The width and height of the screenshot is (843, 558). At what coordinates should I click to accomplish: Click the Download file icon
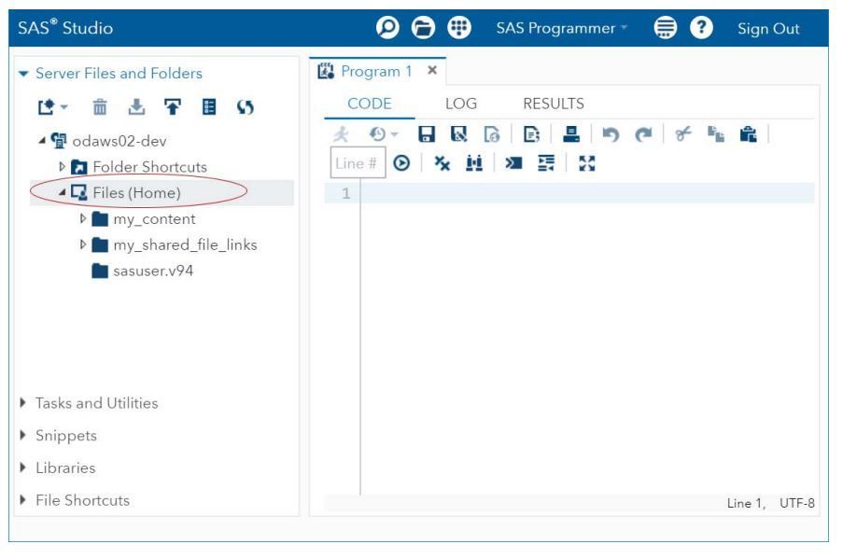tap(136, 107)
